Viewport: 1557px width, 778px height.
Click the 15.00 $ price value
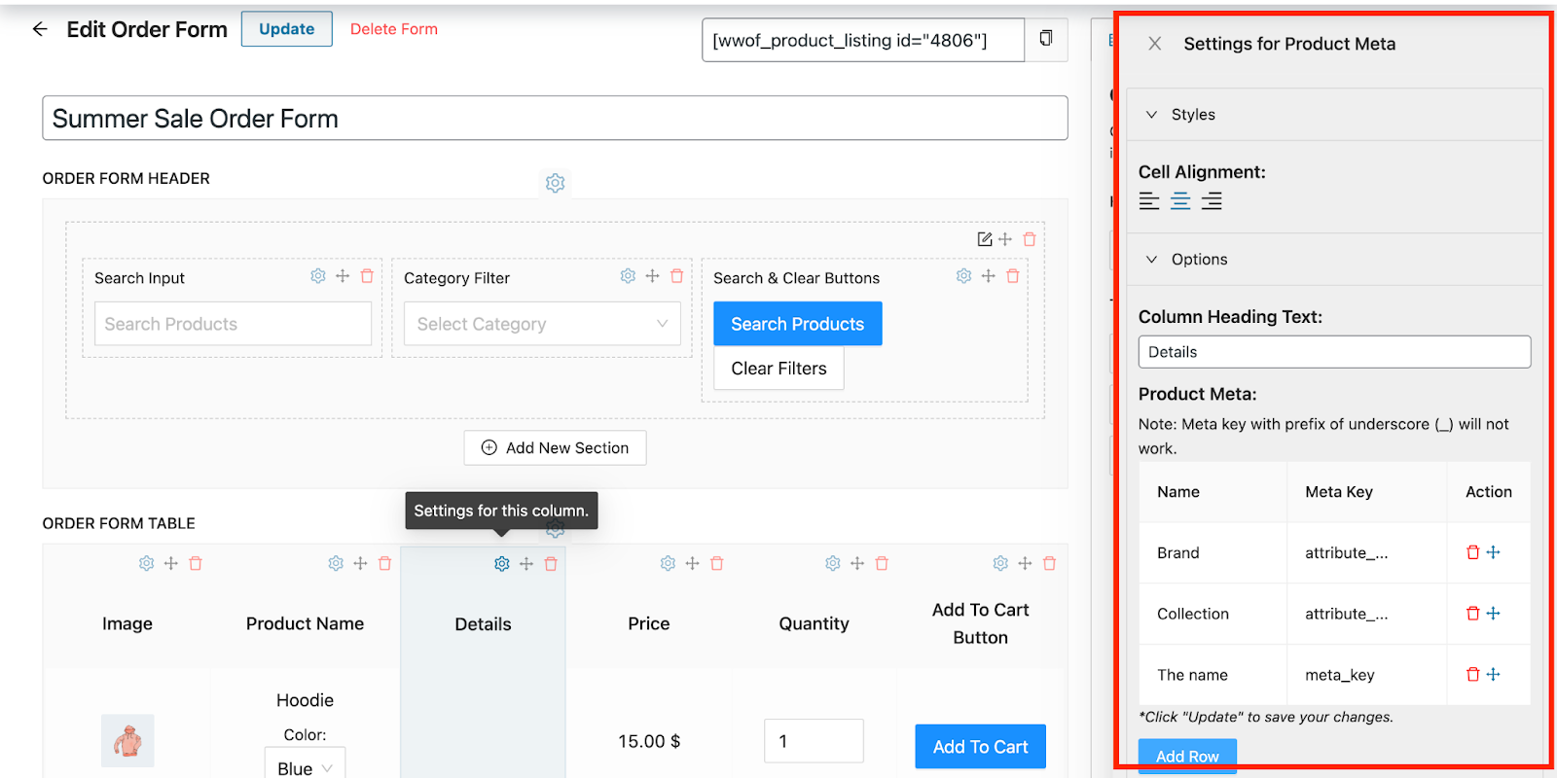pos(649,741)
